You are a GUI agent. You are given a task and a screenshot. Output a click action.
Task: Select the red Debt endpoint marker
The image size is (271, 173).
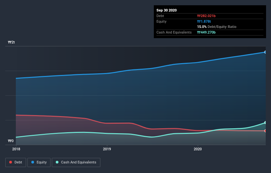(265, 131)
